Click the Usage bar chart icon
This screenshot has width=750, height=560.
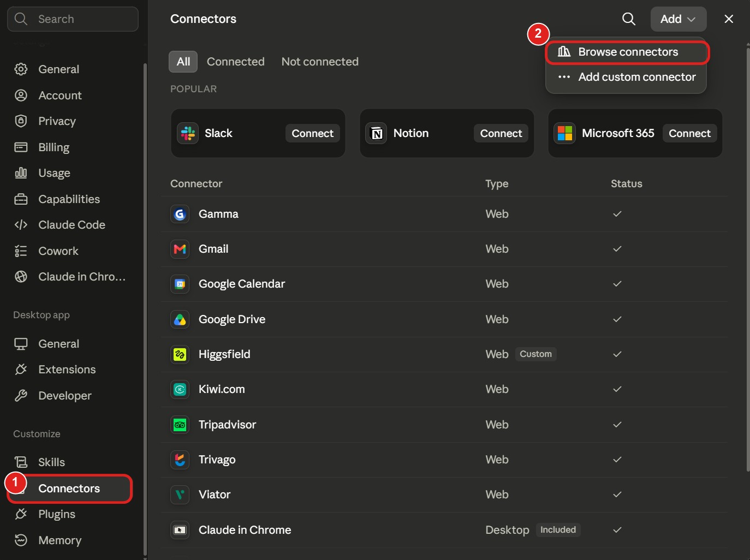(21, 173)
